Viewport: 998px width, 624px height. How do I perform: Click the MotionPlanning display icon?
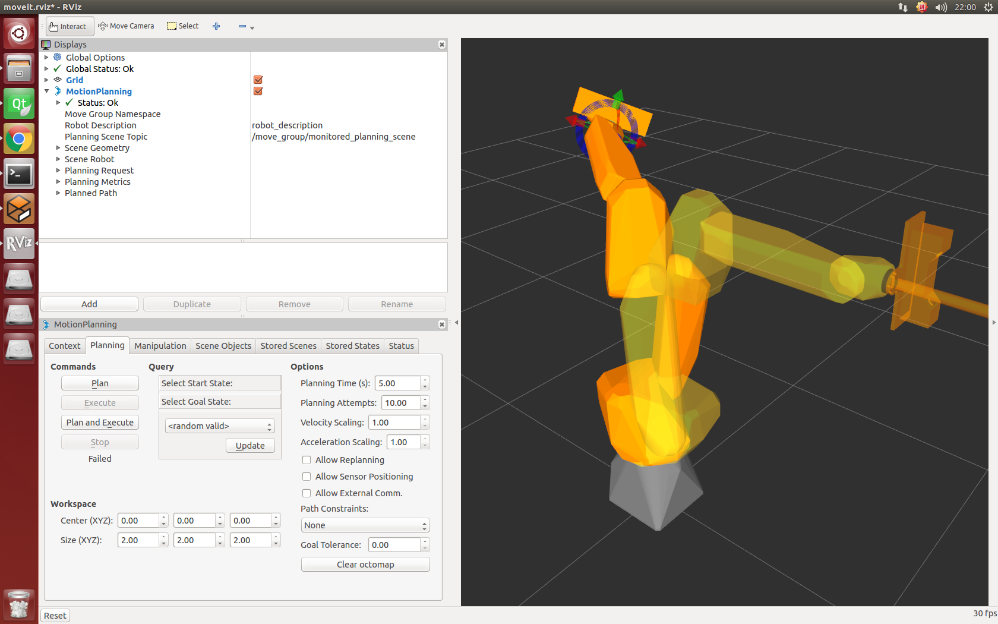tap(58, 91)
